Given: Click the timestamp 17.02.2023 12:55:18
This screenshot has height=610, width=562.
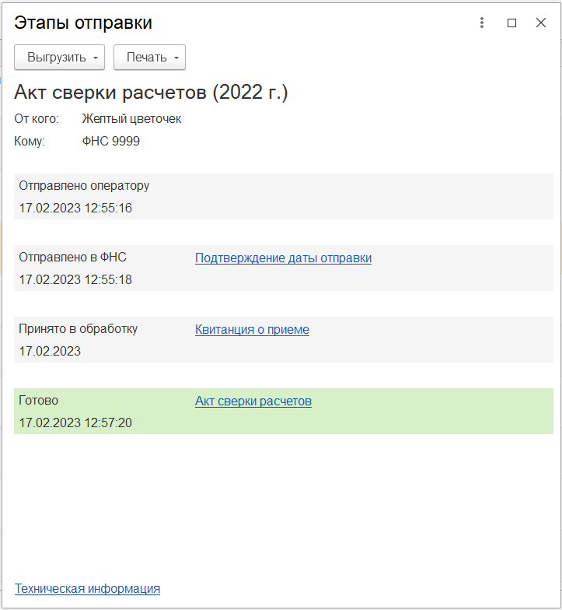Looking at the screenshot, I should pyautogui.click(x=75, y=280).
